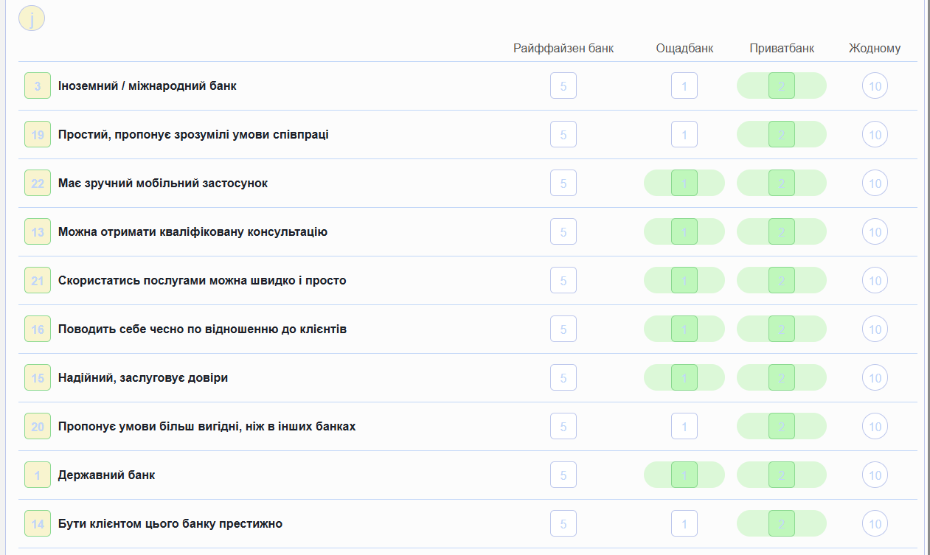Check Ощадбанк for Пропонує умови більш вигідні
Image resolution: width=930 pixels, height=555 pixels.
(684, 427)
